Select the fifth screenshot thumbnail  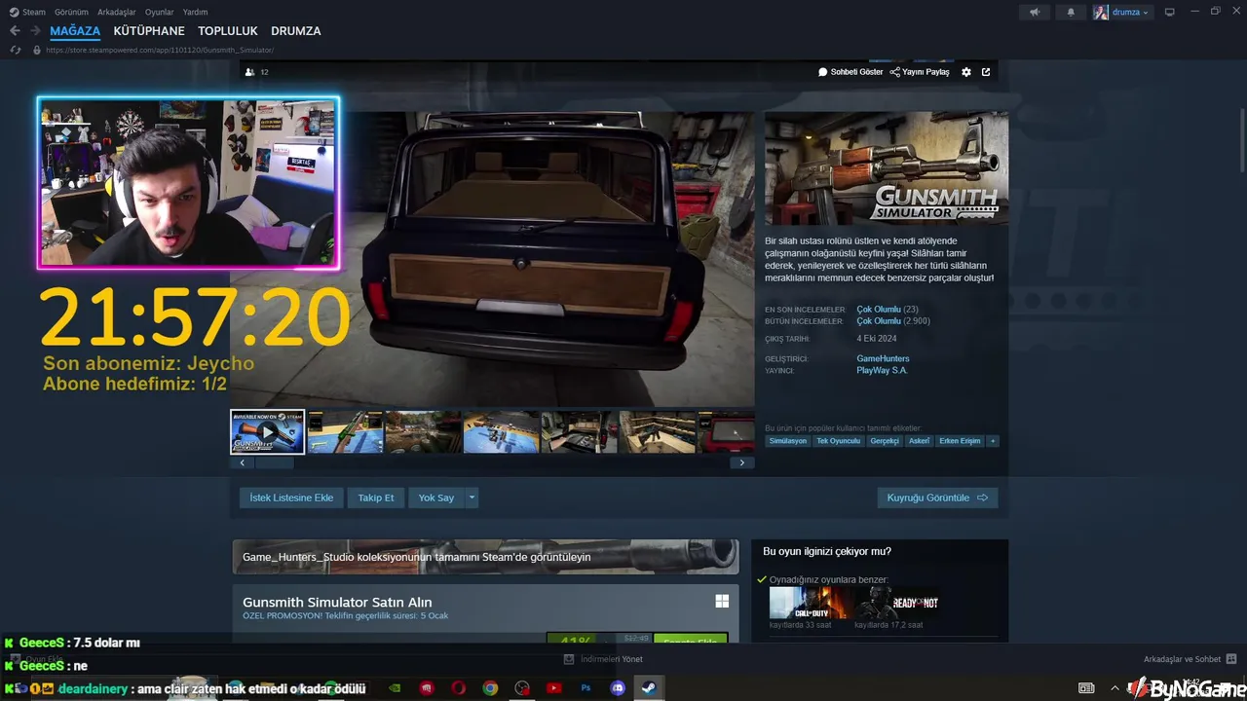579,432
